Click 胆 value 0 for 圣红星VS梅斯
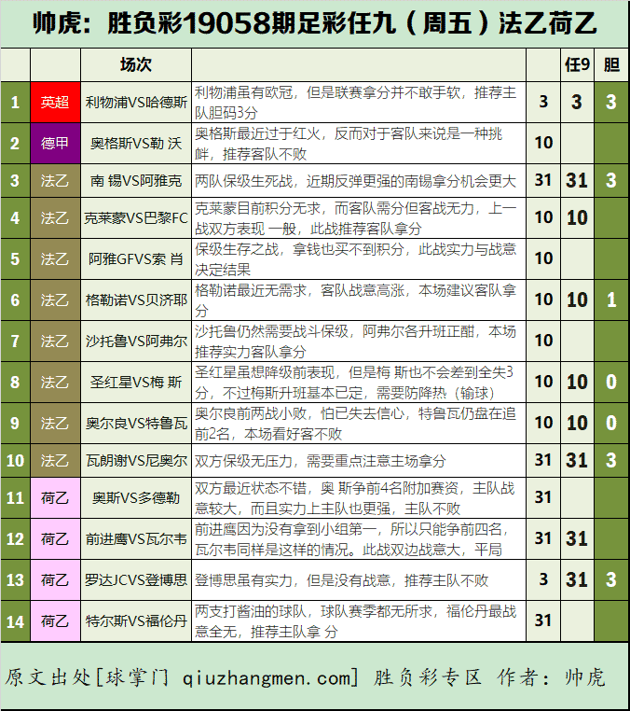The image size is (630, 711). [611, 382]
